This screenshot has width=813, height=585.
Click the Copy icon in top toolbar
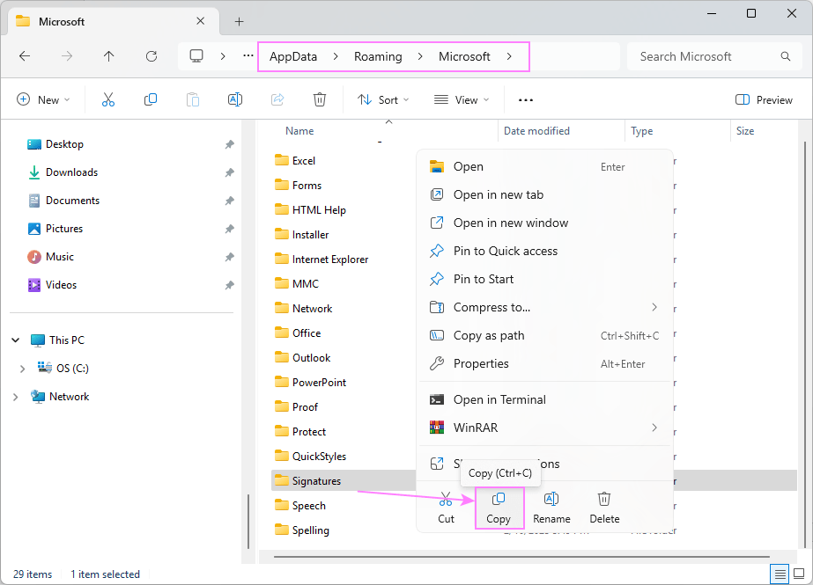pyautogui.click(x=151, y=99)
